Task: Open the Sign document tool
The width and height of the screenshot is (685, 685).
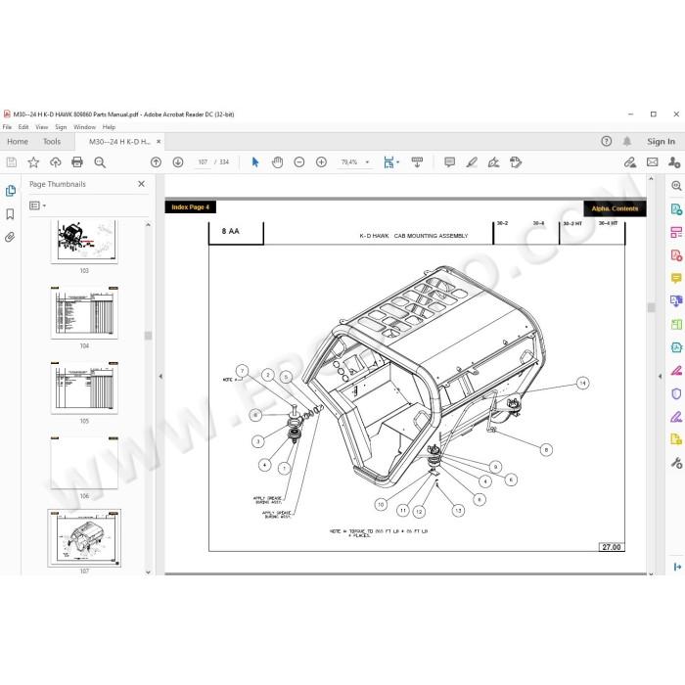Action: pos(493,162)
